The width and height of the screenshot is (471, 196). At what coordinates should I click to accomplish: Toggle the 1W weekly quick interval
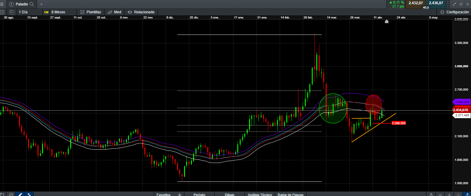(x=46, y=12)
